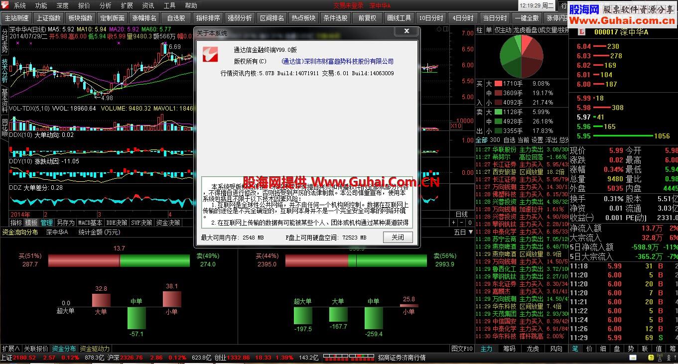The width and height of the screenshot is (678, 364).
Task: Open the 资讯 menu
Action: click(148, 5)
